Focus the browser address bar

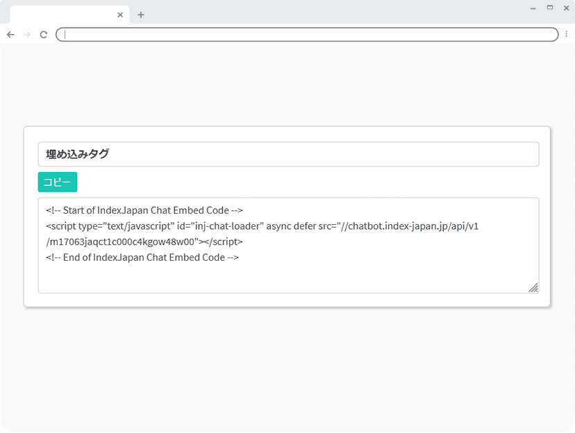click(x=306, y=35)
